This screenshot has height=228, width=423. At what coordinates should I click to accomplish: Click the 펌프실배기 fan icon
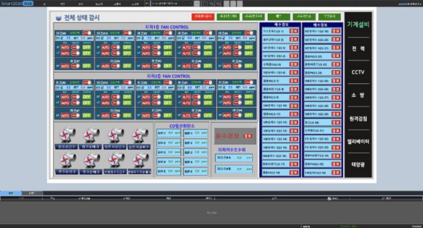click(91, 136)
